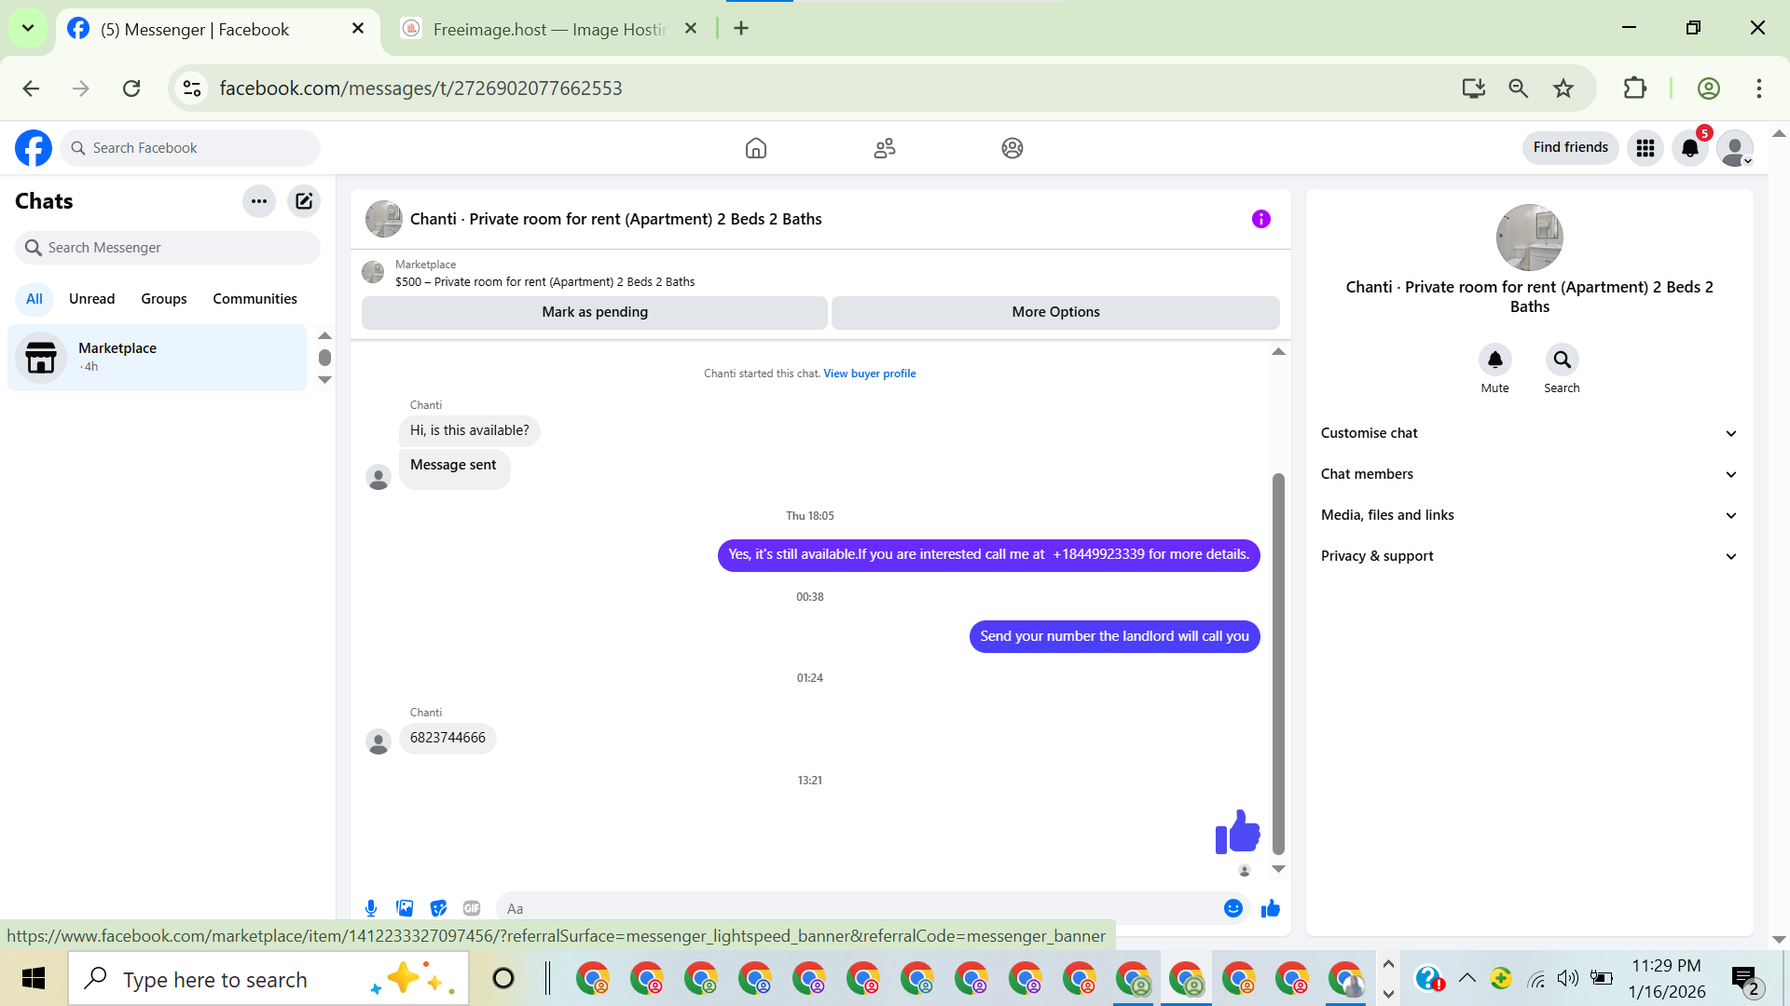Attach a photo with the image icon
1790x1006 pixels.
tap(405, 908)
